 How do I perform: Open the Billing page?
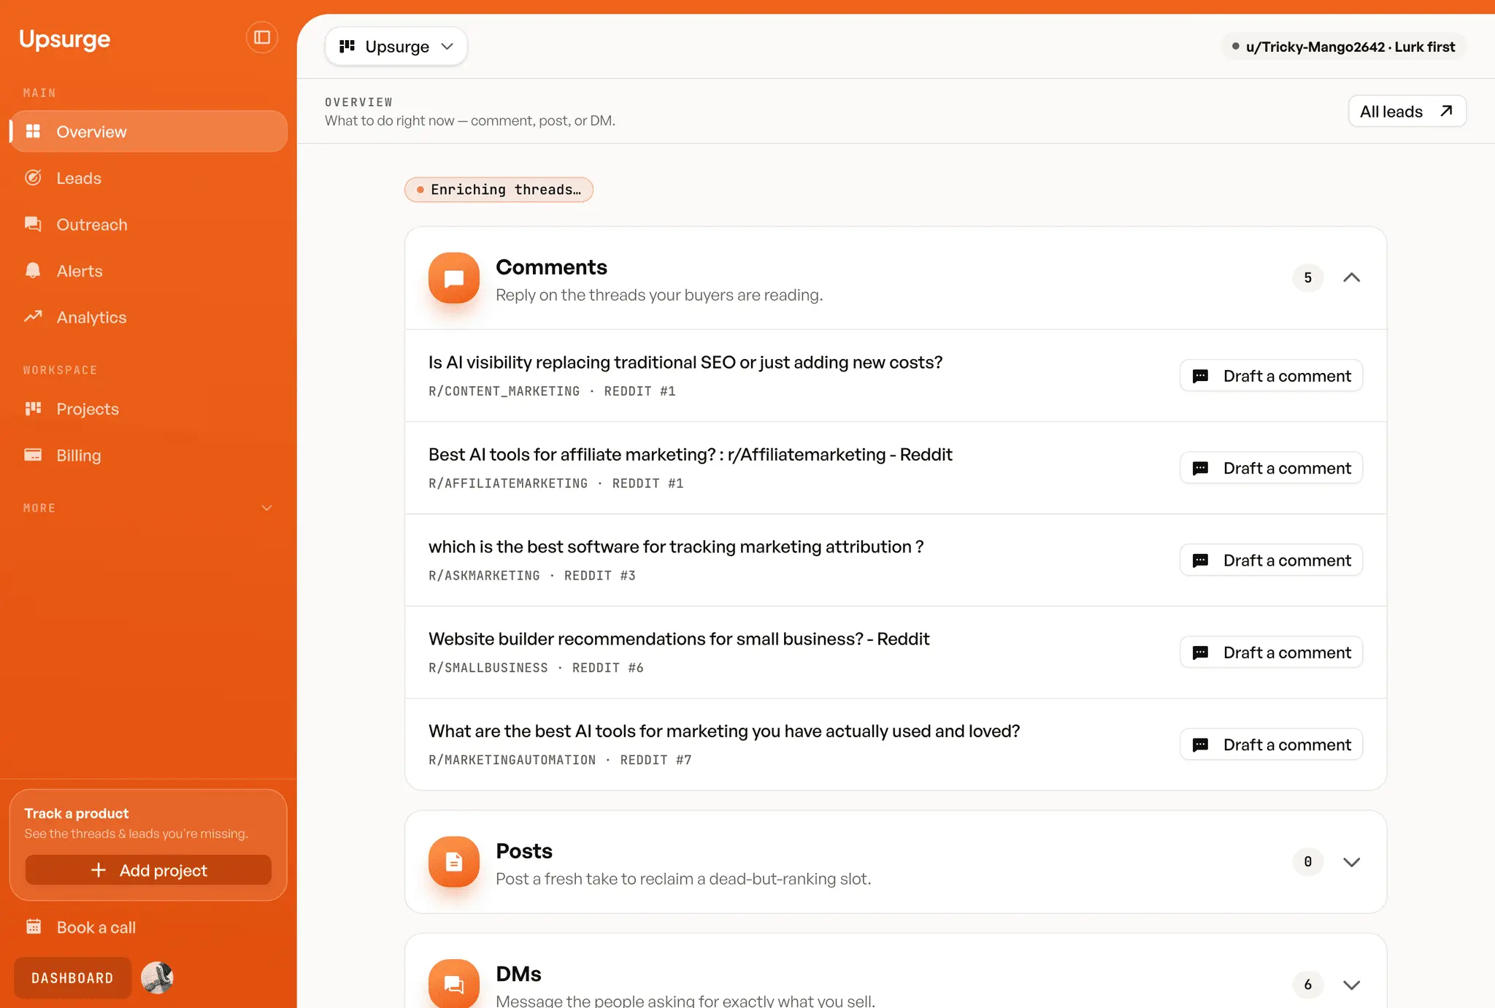[149, 455]
